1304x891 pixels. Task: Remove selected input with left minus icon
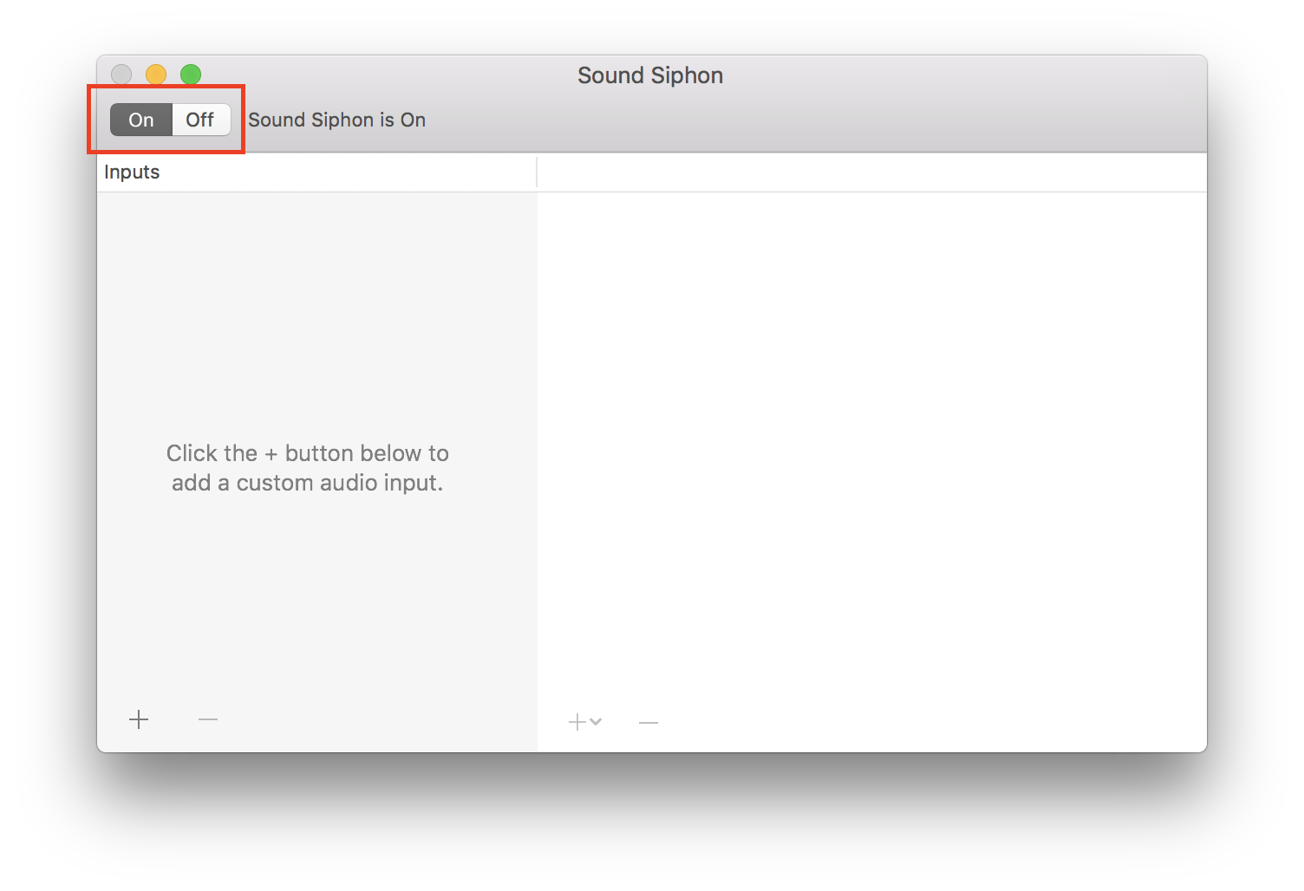(208, 719)
